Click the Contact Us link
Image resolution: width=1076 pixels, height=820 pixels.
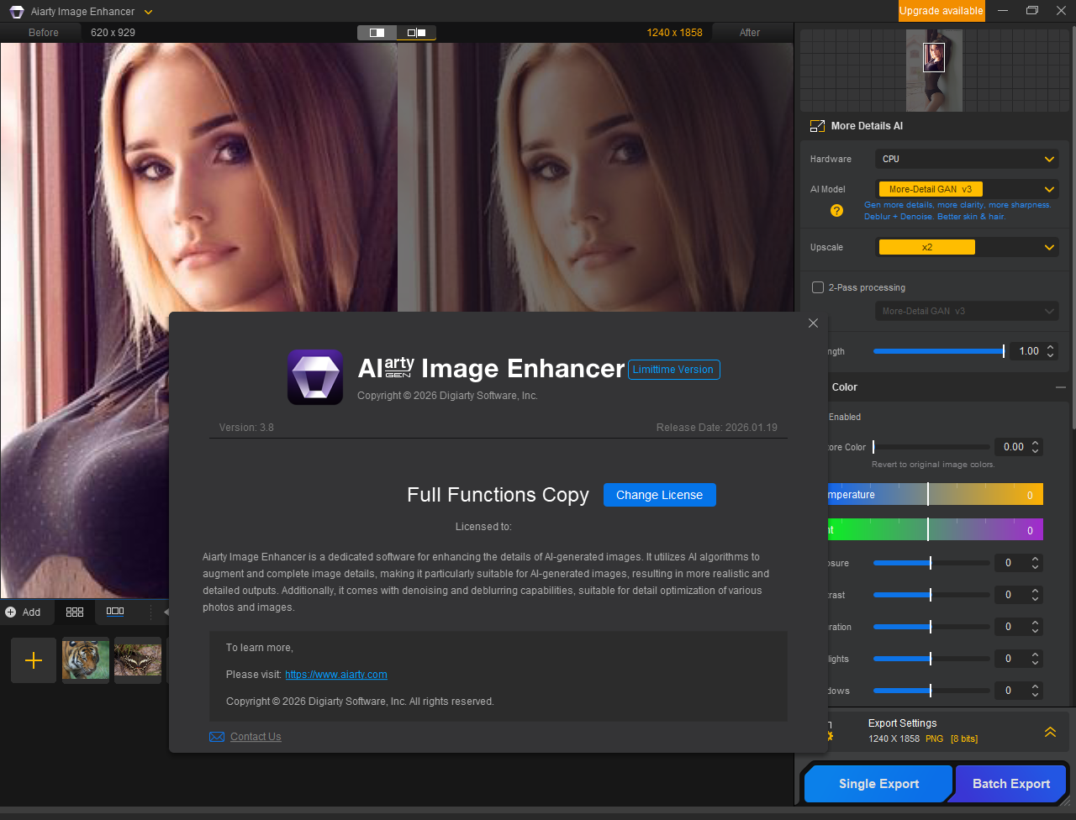coord(256,737)
